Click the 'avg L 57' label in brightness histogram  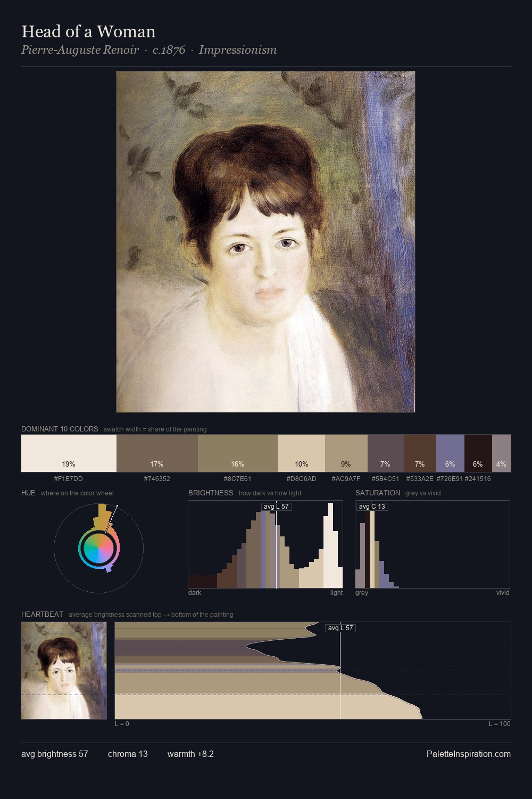pyautogui.click(x=276, y=507)
